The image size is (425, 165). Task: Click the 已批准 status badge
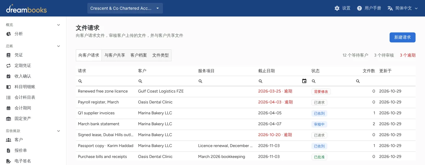[319, 157]
